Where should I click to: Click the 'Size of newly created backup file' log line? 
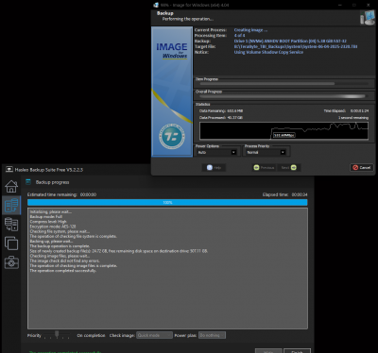tap(118, 251)
